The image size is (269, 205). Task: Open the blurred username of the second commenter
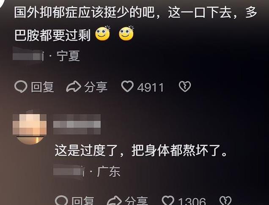77,124
